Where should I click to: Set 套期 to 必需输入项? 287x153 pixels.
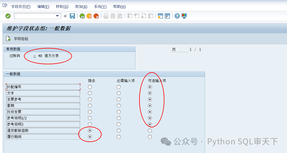click(118, 106)
